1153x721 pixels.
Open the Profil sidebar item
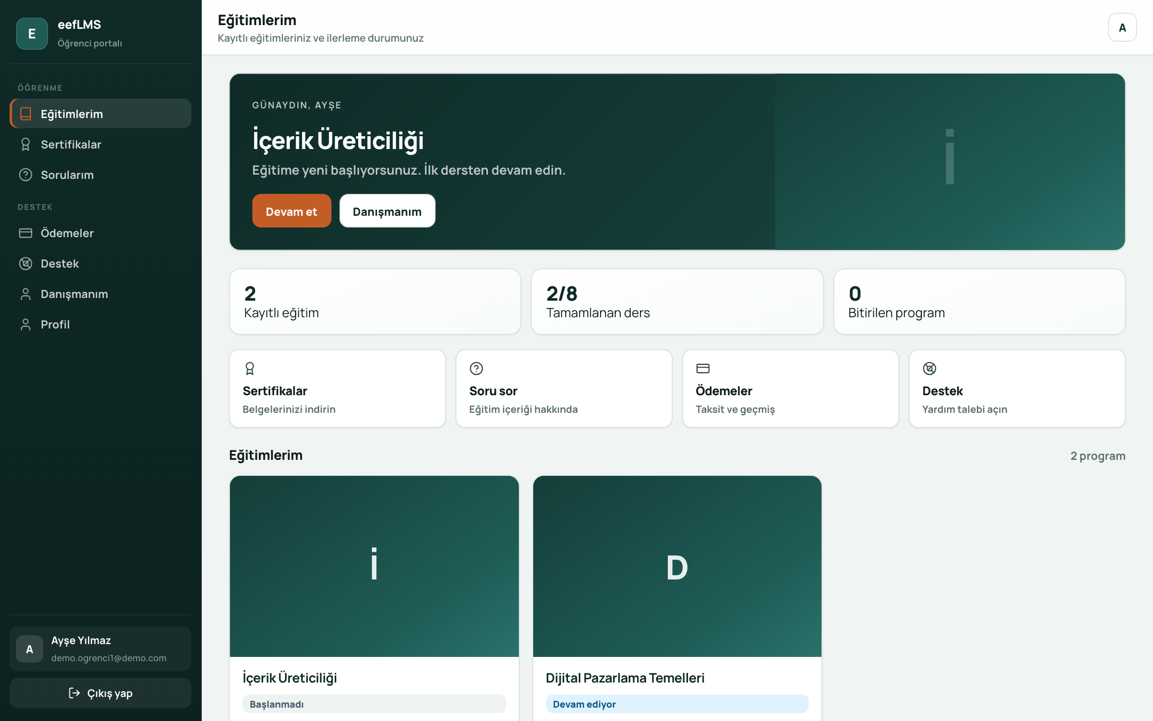[x=100, y=324]
